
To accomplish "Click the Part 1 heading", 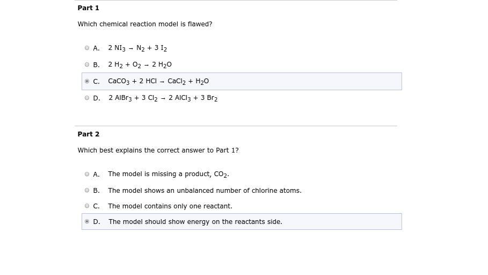I will pyautogui.click(x=89, y=8).
